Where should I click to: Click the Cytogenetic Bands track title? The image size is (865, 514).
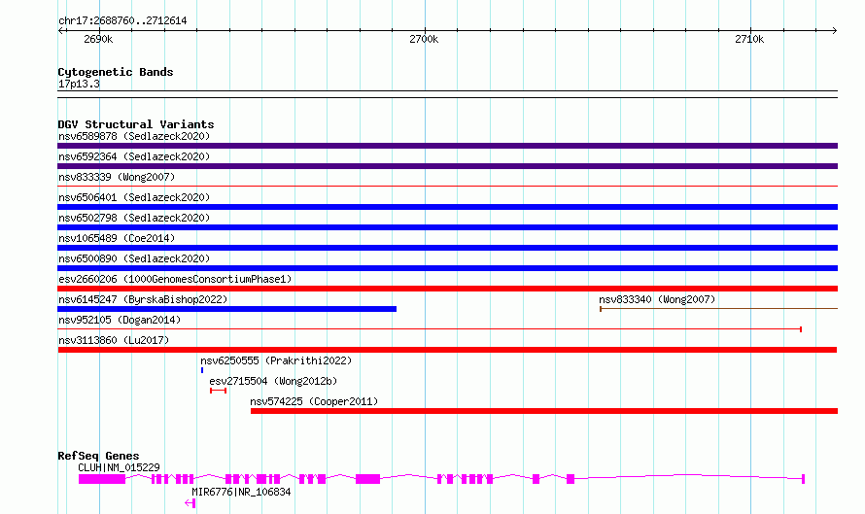[116, 72]
